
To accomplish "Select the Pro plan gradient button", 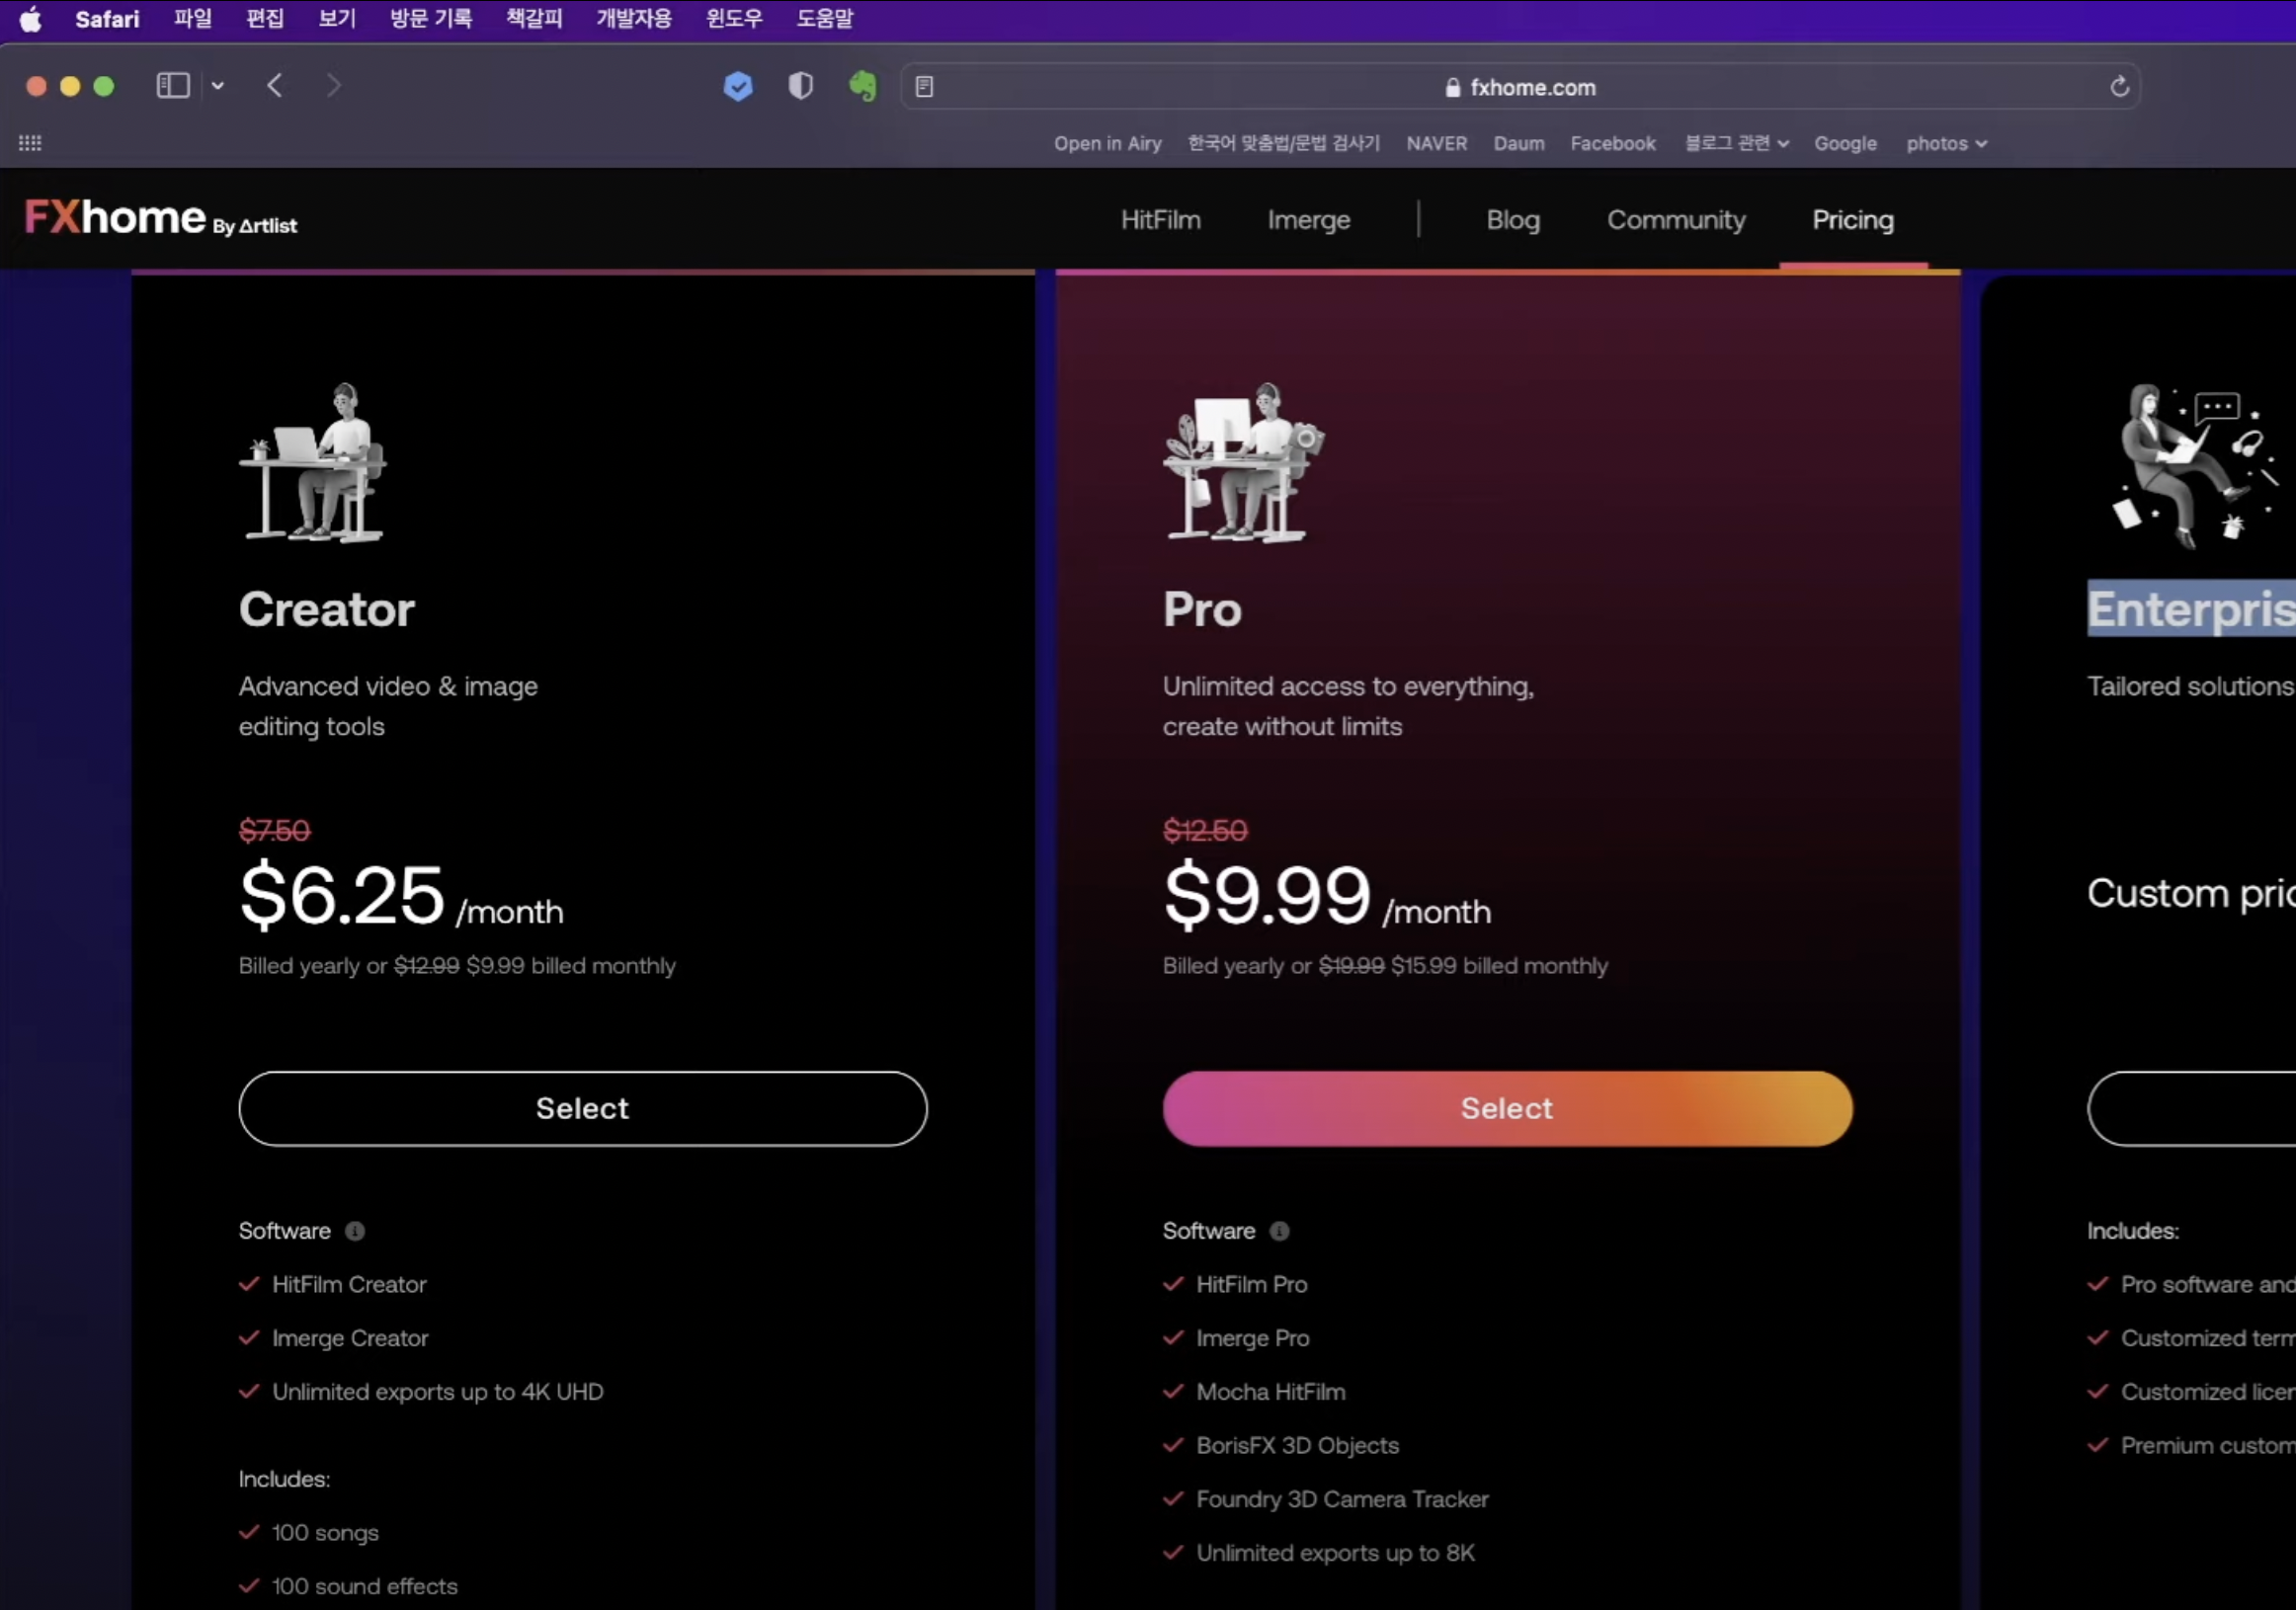I will (1506, 1108).
